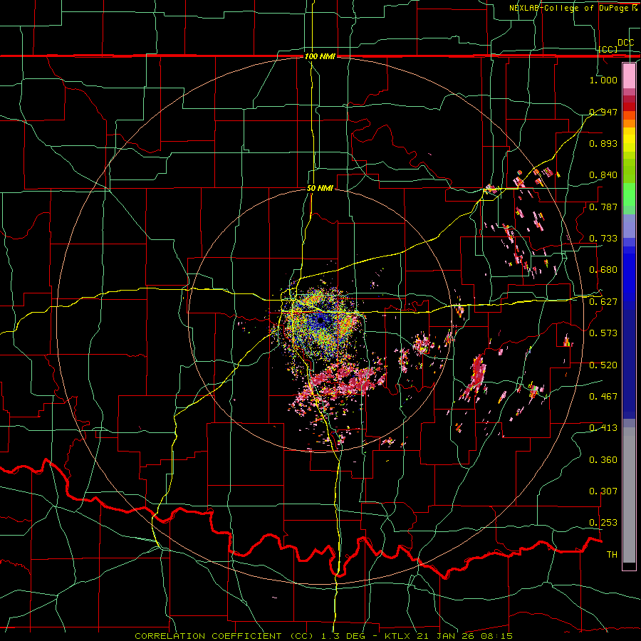The image size is (641, 641).
Task: Click the 0.627 scale value
Action: click(x=603, y=302)
